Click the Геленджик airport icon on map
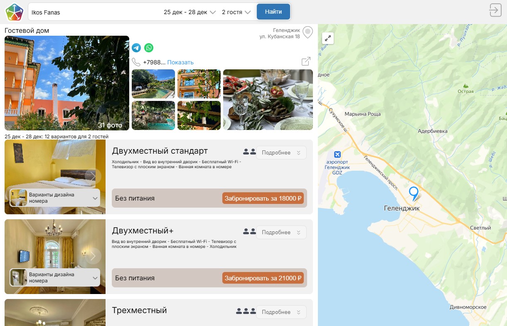507x326 pixels. pyautogui.click(x=337, y=154)
